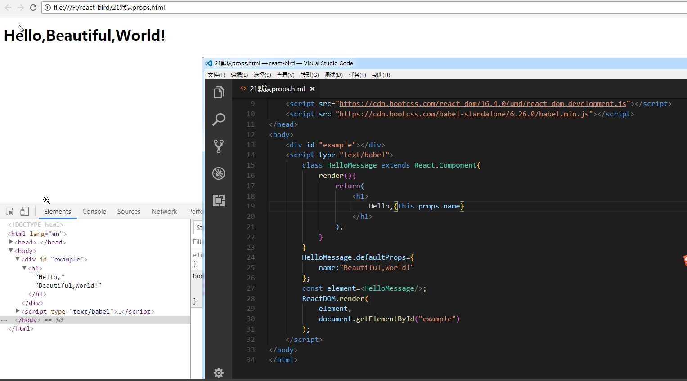Open the Source Control view
This screenshot has width=687, height=381.
point(219,146)
